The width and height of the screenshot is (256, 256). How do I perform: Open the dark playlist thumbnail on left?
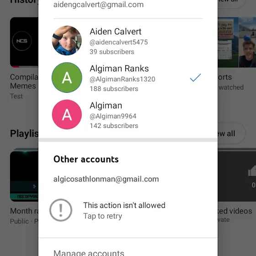point(24,176)
